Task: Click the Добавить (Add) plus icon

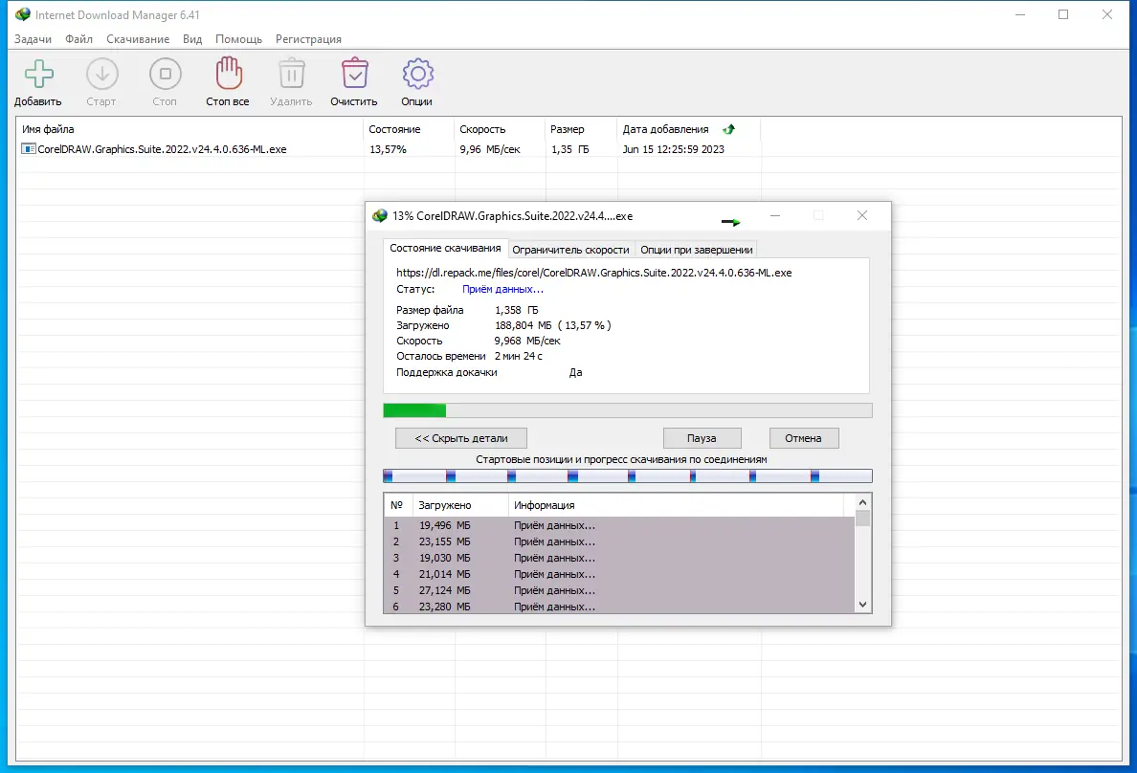Action: pyautogui.click(x=38, y=74)
